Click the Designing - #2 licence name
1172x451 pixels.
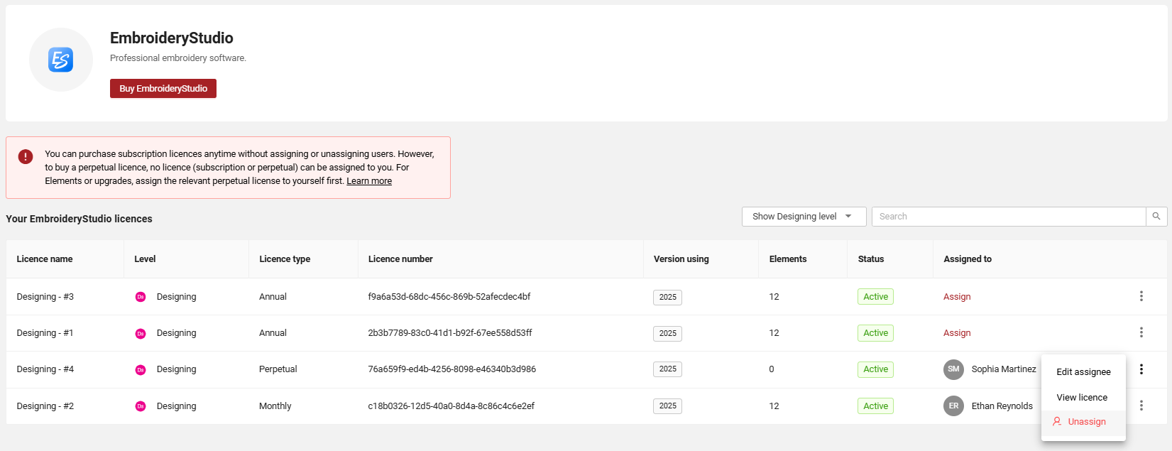coord(45,406)
